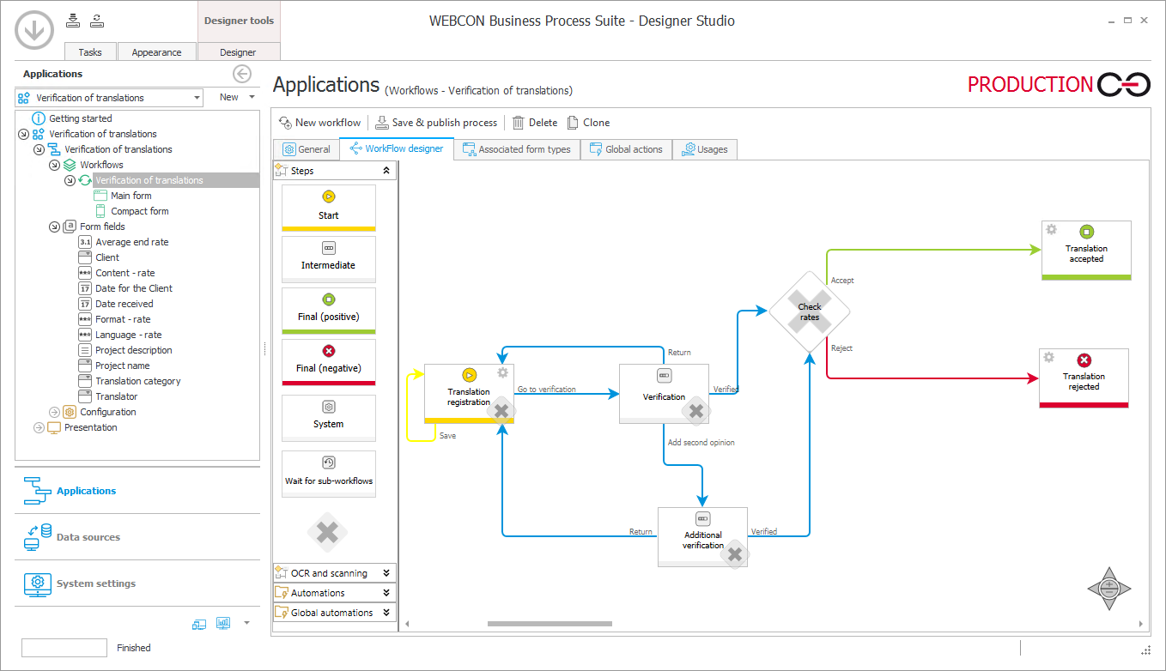This screenshot has width=1166, height=671.
Task: Open gear settings on Translation accepted step
Action: point(1051,229)
